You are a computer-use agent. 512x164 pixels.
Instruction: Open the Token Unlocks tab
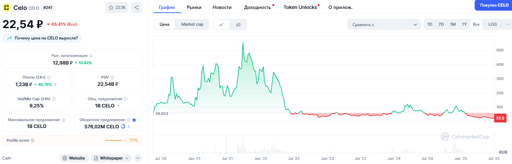point(300,7)
